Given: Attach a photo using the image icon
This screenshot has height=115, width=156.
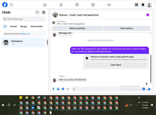Looking at the screenshot, I should pos(58,89).
